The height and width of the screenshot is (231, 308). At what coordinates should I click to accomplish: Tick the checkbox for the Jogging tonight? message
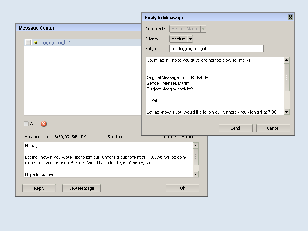pos(28,43)
